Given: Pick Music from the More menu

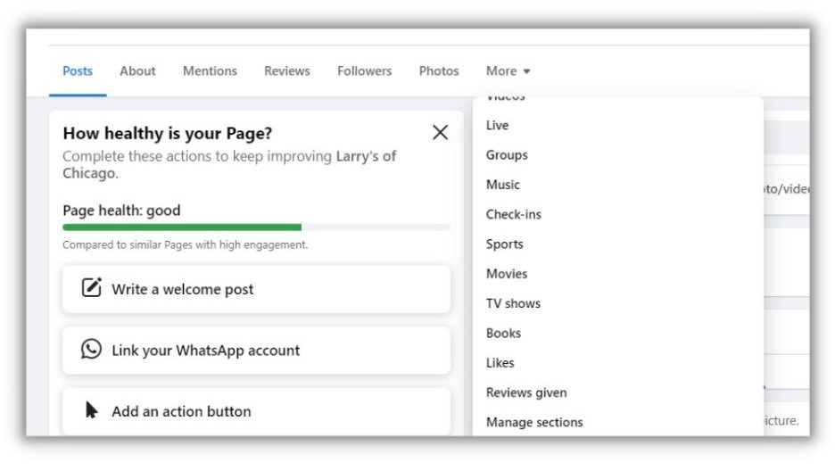Looking at the screenshot, I should (502, 185).
